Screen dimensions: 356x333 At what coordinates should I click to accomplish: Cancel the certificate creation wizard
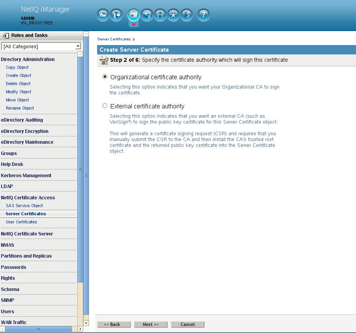(x=188, y=324)
